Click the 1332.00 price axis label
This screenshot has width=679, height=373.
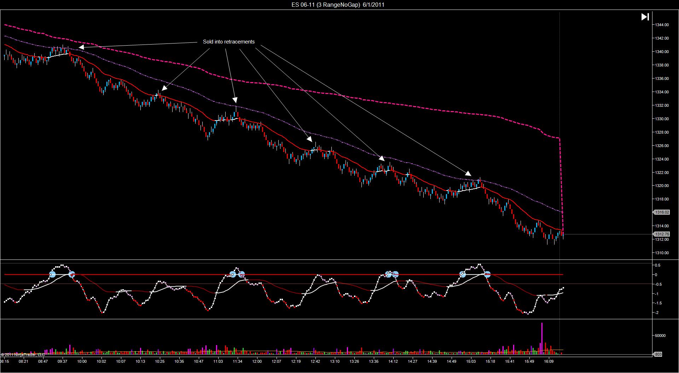662,105
